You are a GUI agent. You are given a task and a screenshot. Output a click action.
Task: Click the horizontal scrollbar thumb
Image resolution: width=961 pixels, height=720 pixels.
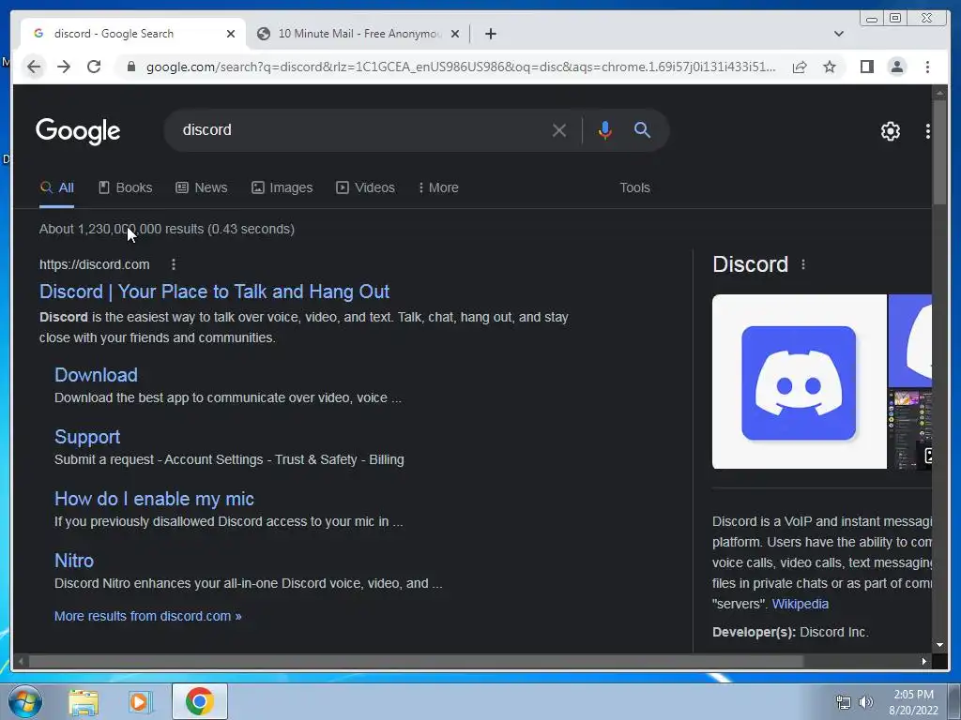pyautogui.click(x=416, y=661)
